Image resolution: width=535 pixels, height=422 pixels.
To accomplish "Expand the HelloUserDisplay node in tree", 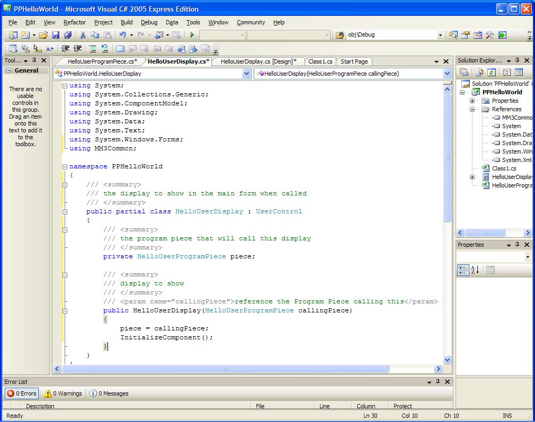I will click(472, 177).
